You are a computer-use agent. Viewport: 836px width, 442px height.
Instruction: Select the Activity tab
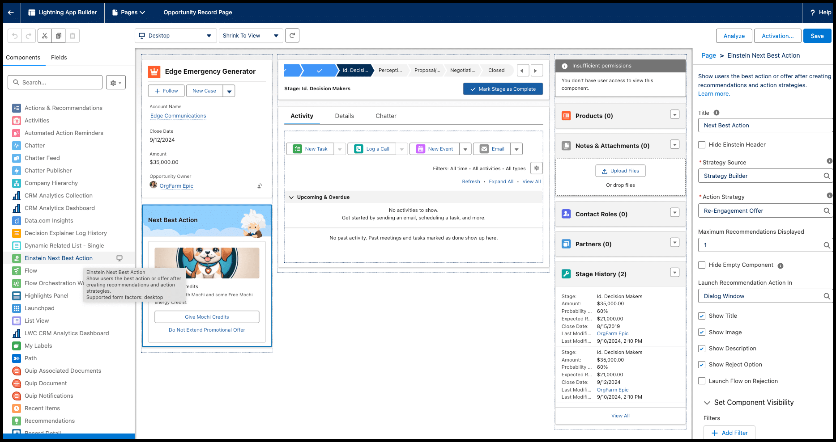pyautogui.click(x=302, y=116)
